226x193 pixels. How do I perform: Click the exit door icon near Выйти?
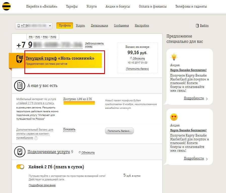tap(197, 25)
